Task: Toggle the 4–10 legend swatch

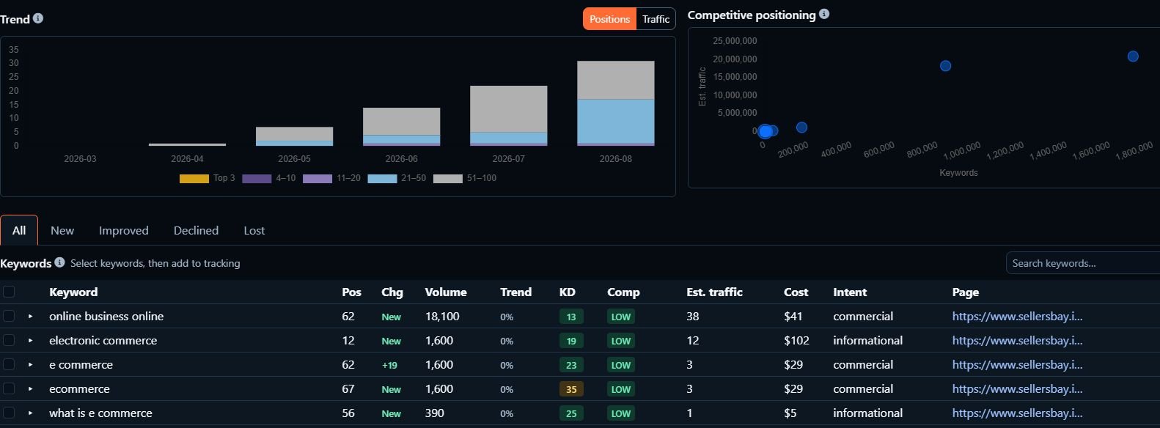Action: point(257,178)
